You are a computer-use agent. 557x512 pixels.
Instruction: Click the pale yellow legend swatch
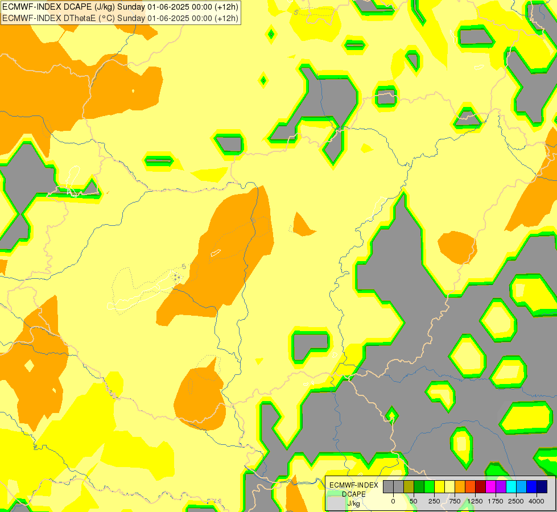449,486
